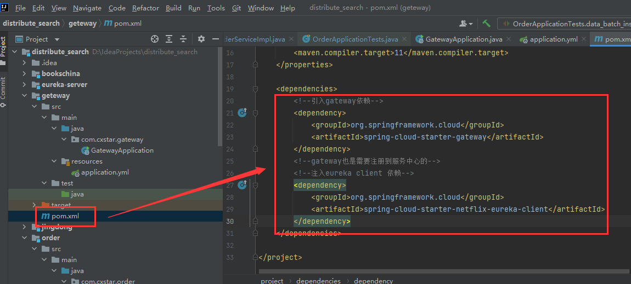
Task: Open the Code menu
Action: point(117,8)
